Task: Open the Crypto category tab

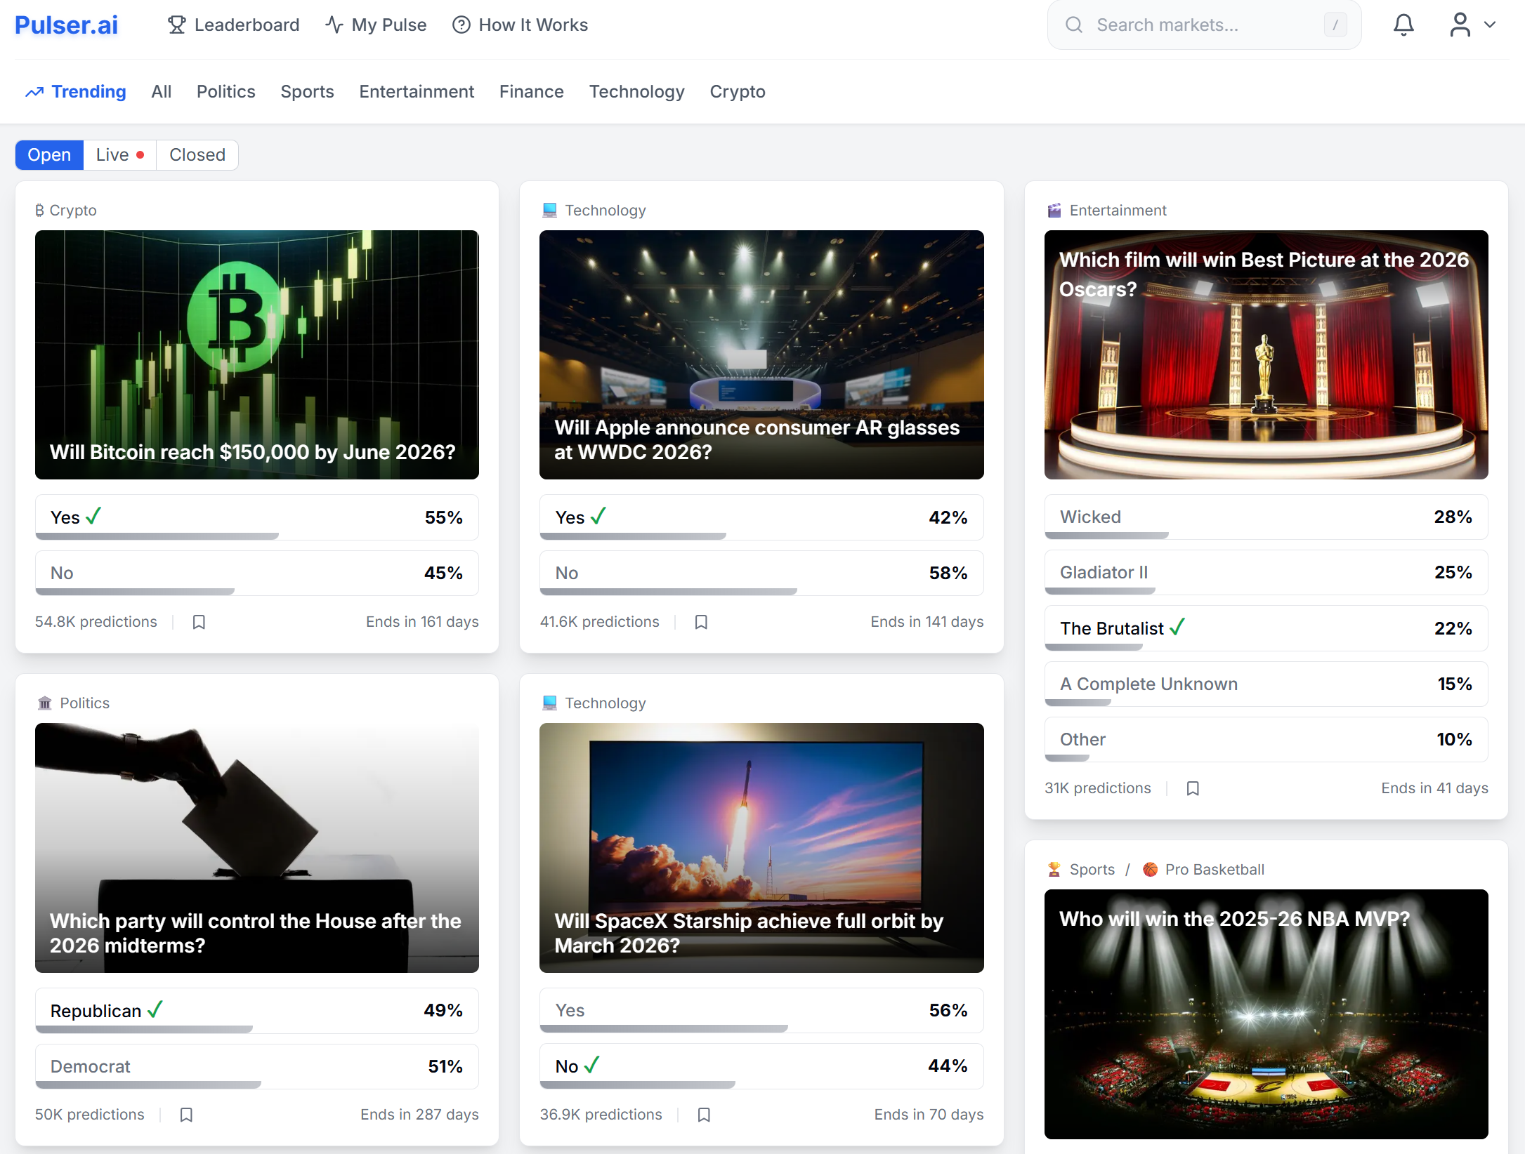Action: [x=737, y=92]
